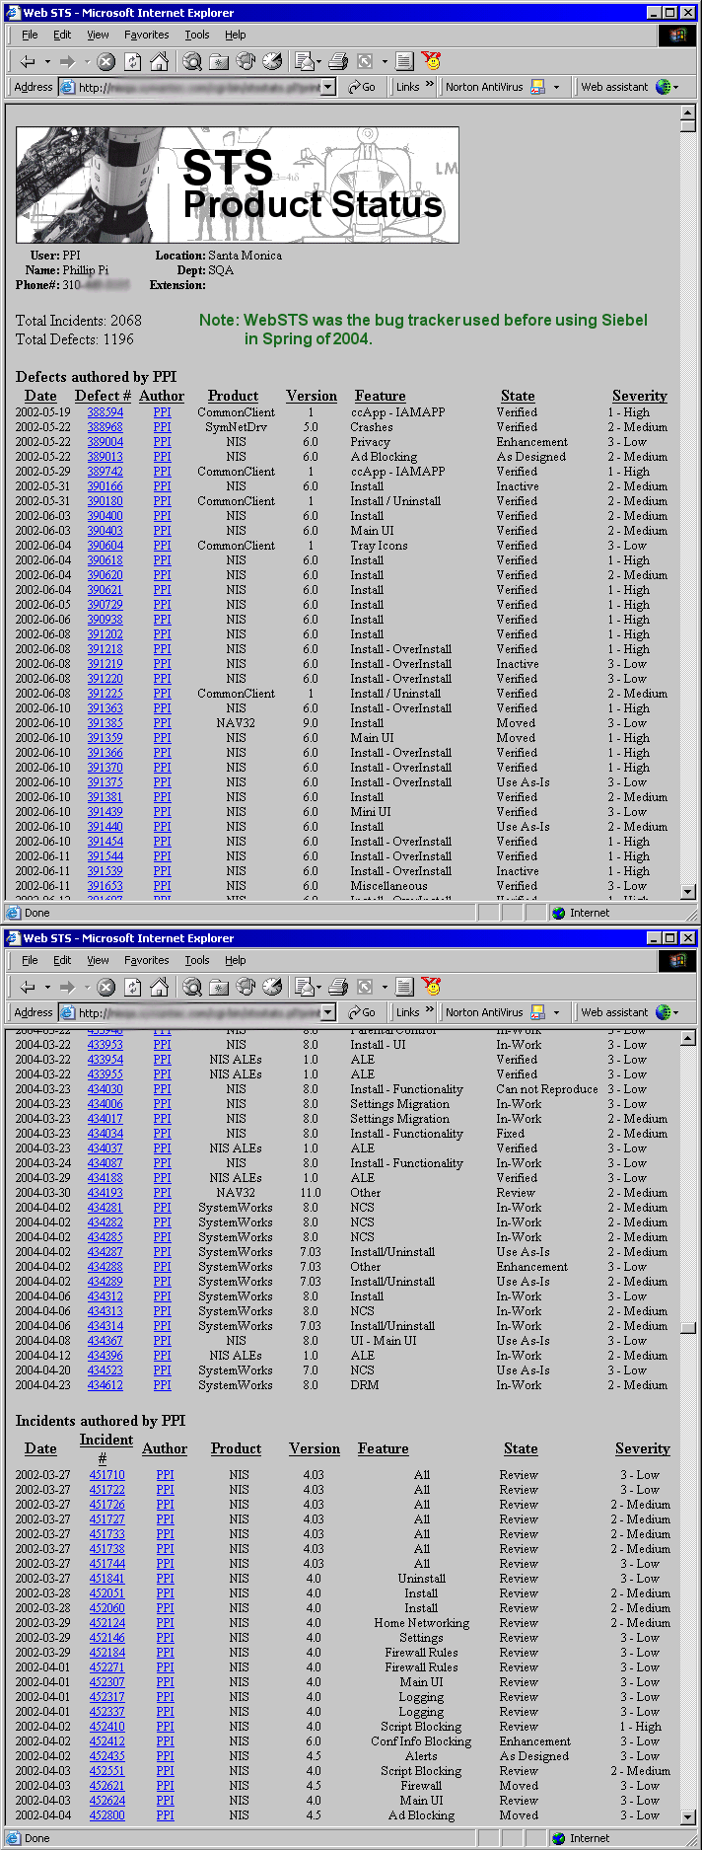Viewport: 702px width, 1850px height.
Task: Open the Tools menu in the bottom window
Action: point(197,960)
